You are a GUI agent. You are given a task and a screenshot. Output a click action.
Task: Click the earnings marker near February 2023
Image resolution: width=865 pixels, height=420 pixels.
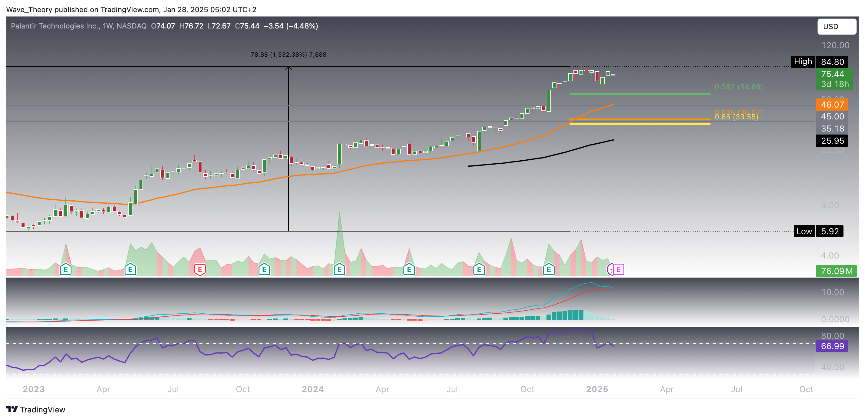[x=65, y=269]
